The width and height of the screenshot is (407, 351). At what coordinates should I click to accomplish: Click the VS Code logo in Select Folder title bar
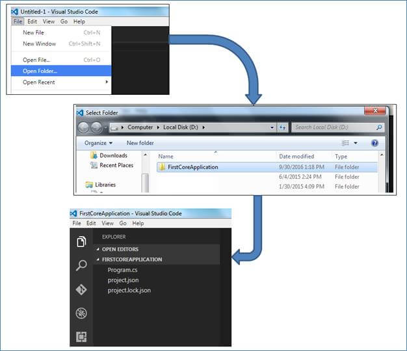click(x=80, y=112)
